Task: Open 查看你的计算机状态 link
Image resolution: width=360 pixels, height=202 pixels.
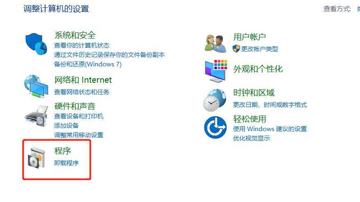Action: point(82,45)
